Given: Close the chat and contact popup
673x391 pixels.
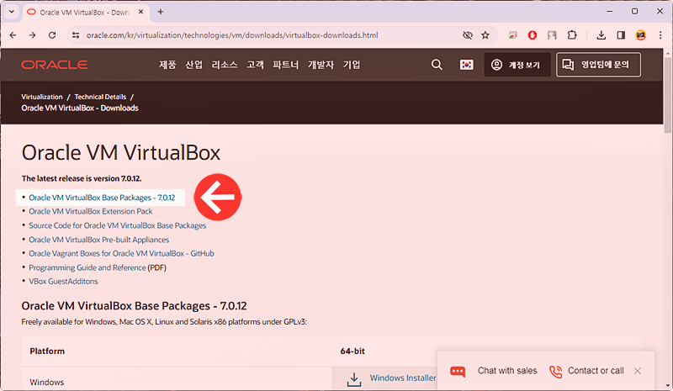Looking at the screenshot, I should 638,371.
